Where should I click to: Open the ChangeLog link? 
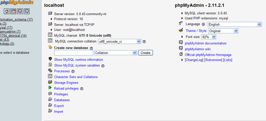click(x=194, y=60)
